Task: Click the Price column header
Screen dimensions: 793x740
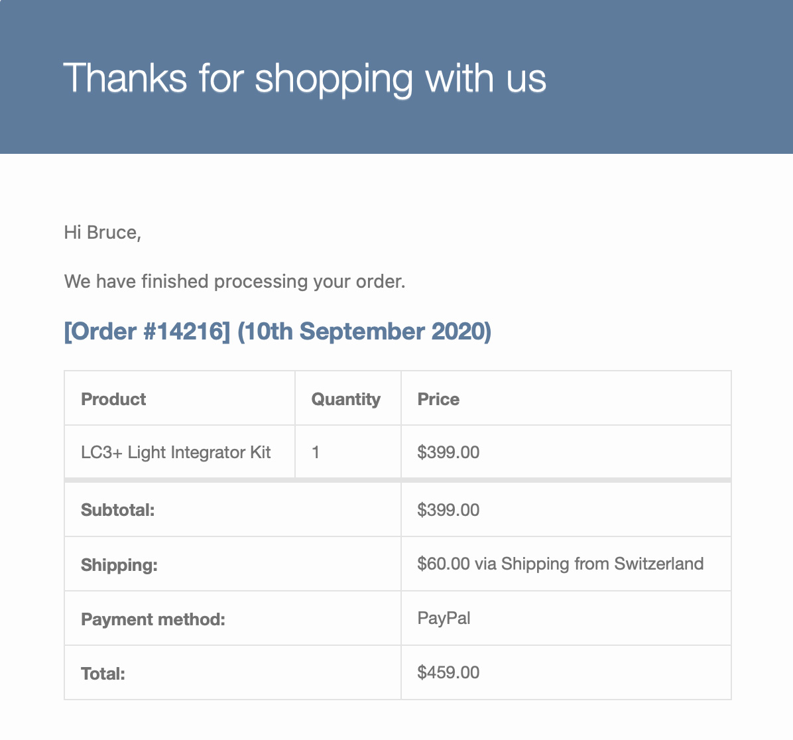Action: tap(438, 399)
